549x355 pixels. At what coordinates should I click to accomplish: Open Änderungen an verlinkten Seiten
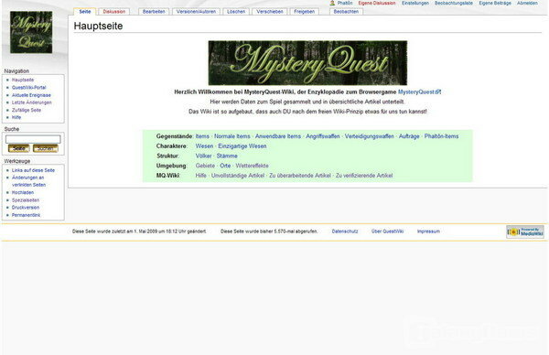click(x=28, y=181)
